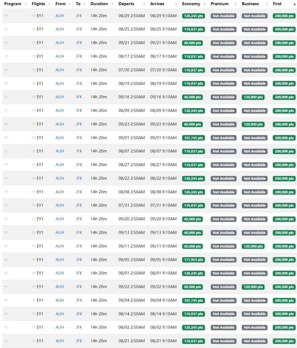
Task: Pick the 200,000 pts First award for 08/14
Action: click(284, 314)
